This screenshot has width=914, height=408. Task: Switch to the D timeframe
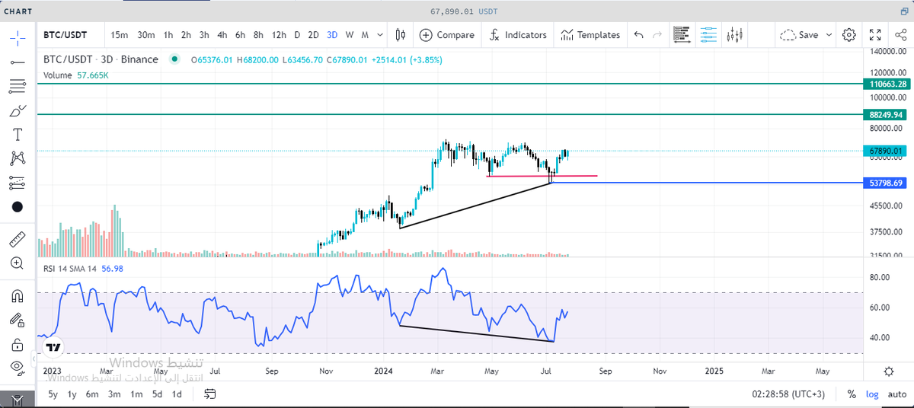(297, 35)
